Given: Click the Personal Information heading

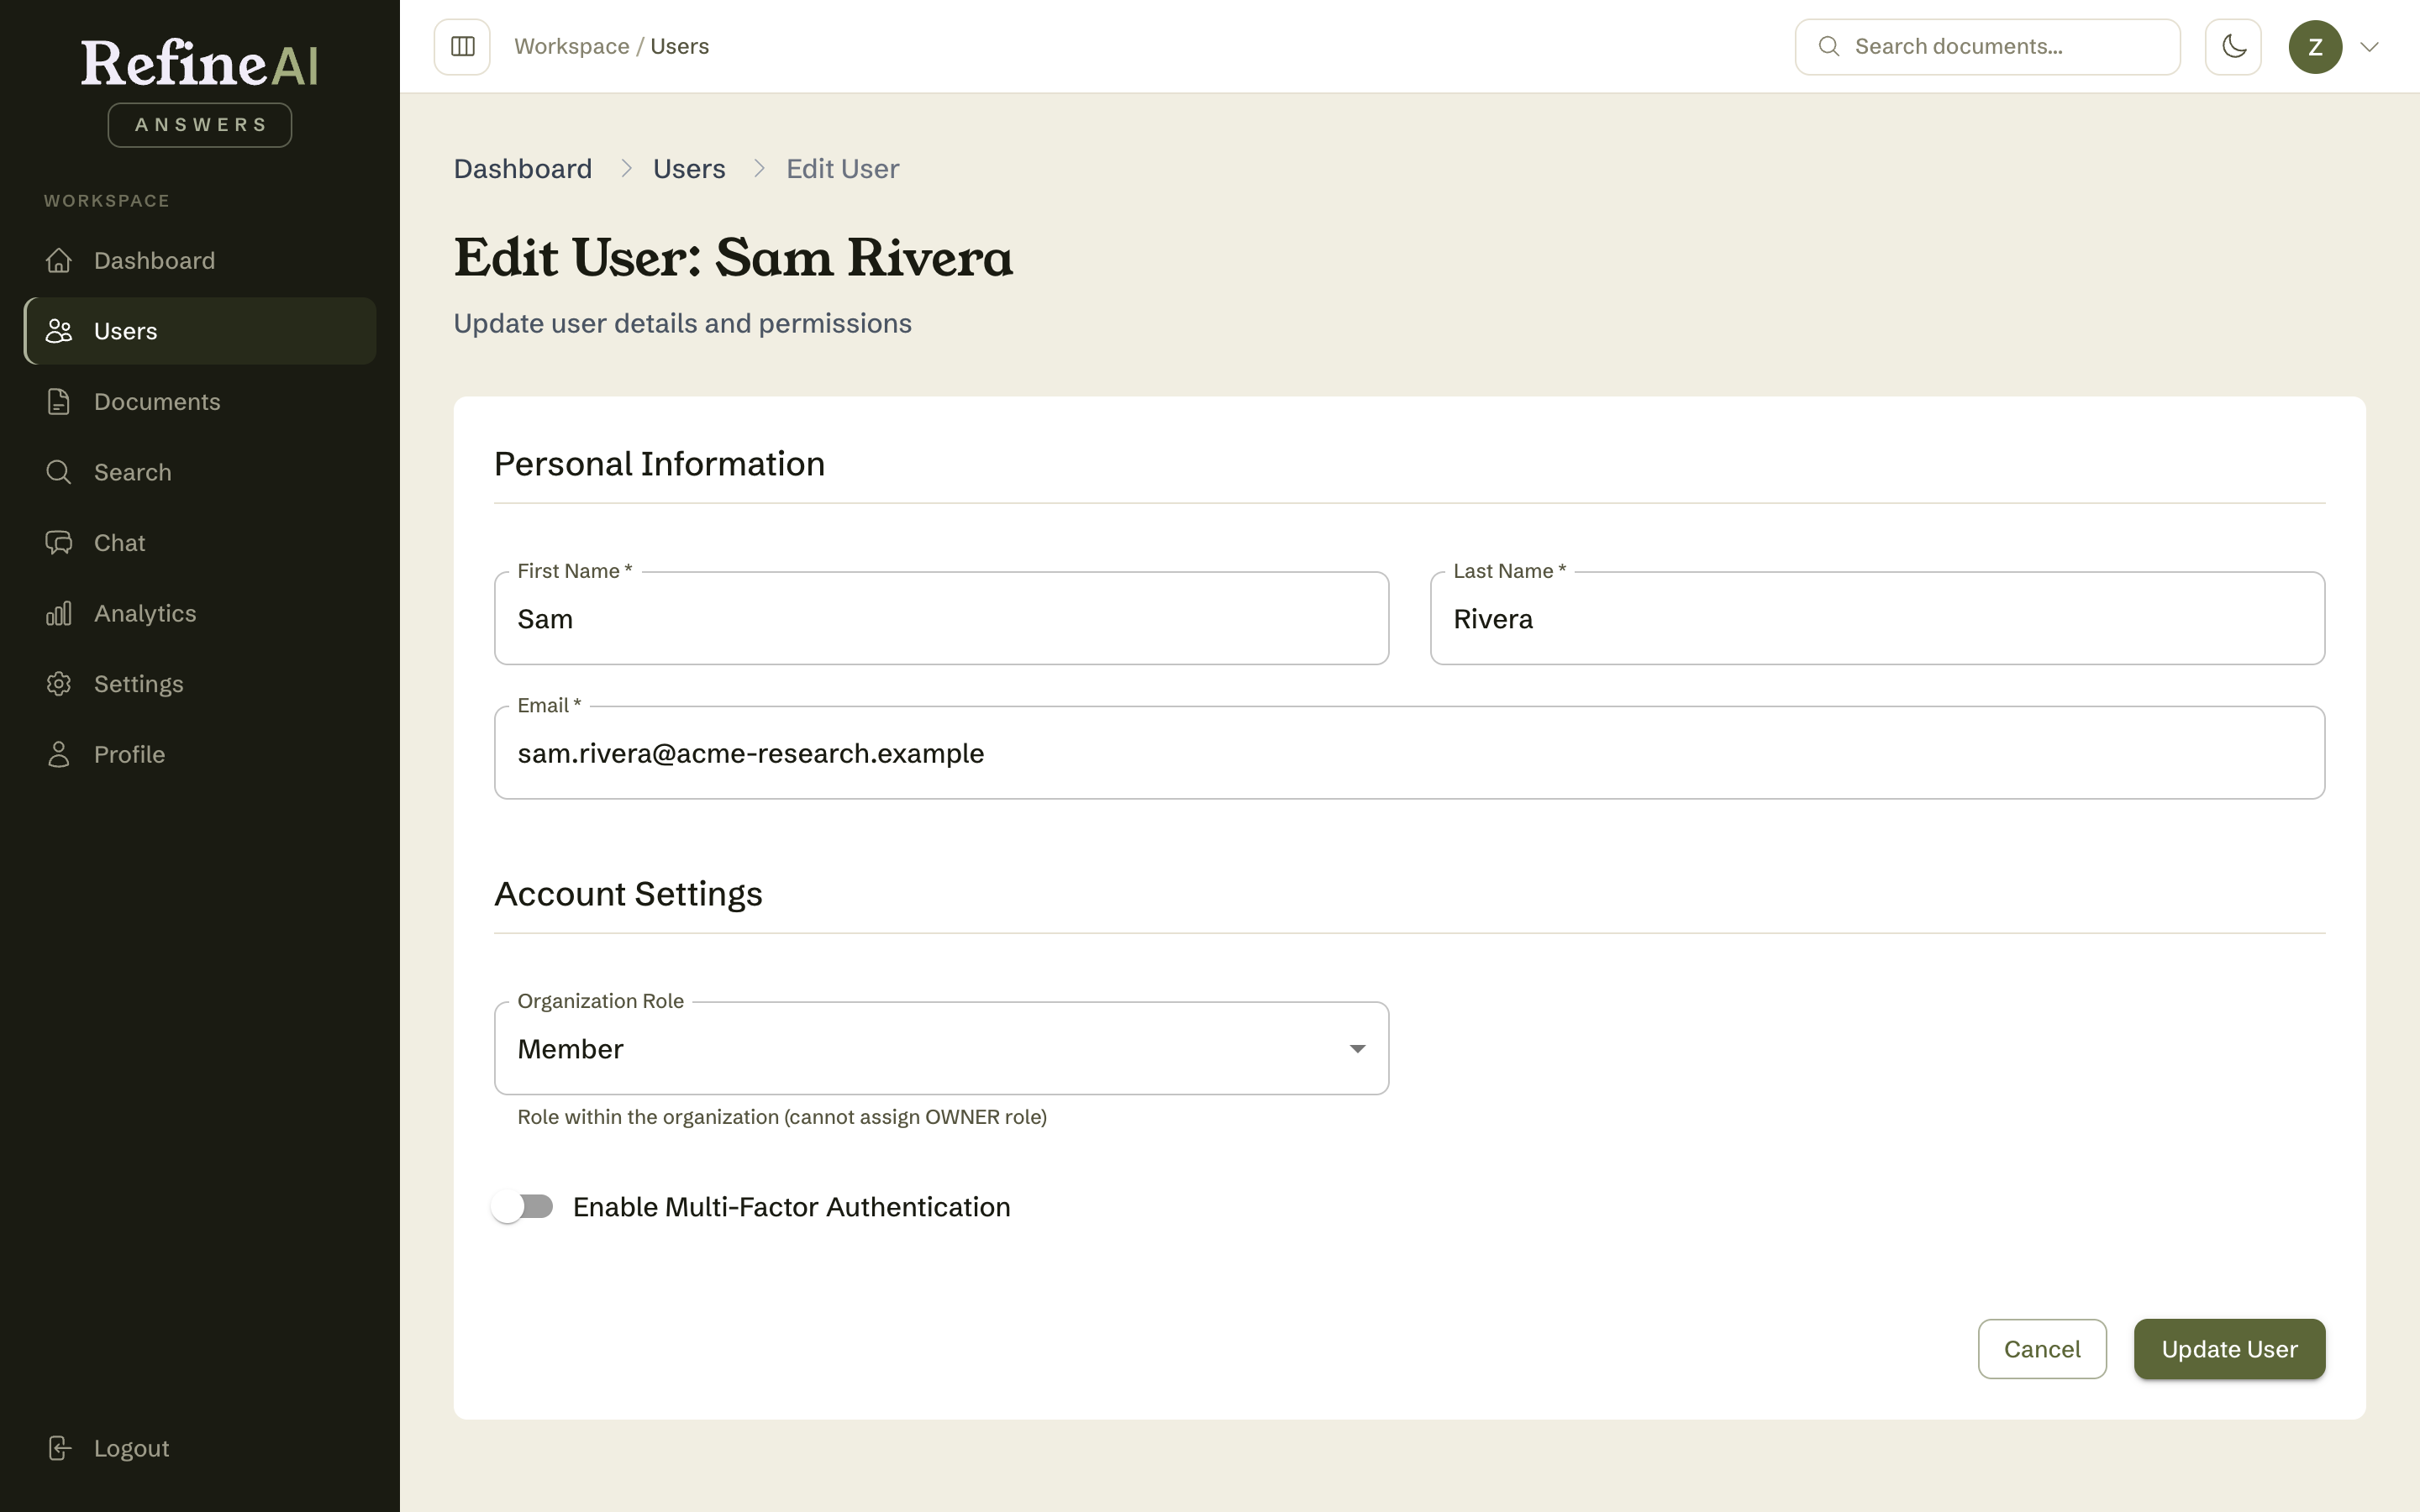Looking at the screenshot, I should [659, 463].
